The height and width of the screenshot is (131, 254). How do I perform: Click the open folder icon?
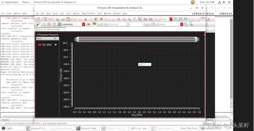52,19
